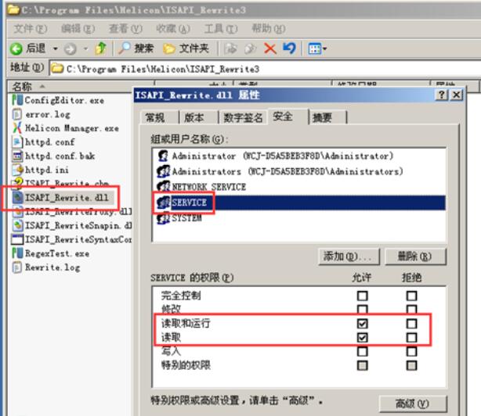Click the Helicon Manager.exe file icon
Viewport: 481px width, 416px height.
coord(17,128)
